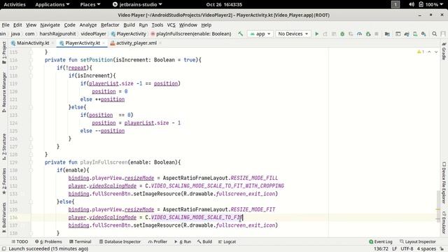Click the Make Project hammer icon
This screenshot has width=448, height=252.
coord(240,34)
